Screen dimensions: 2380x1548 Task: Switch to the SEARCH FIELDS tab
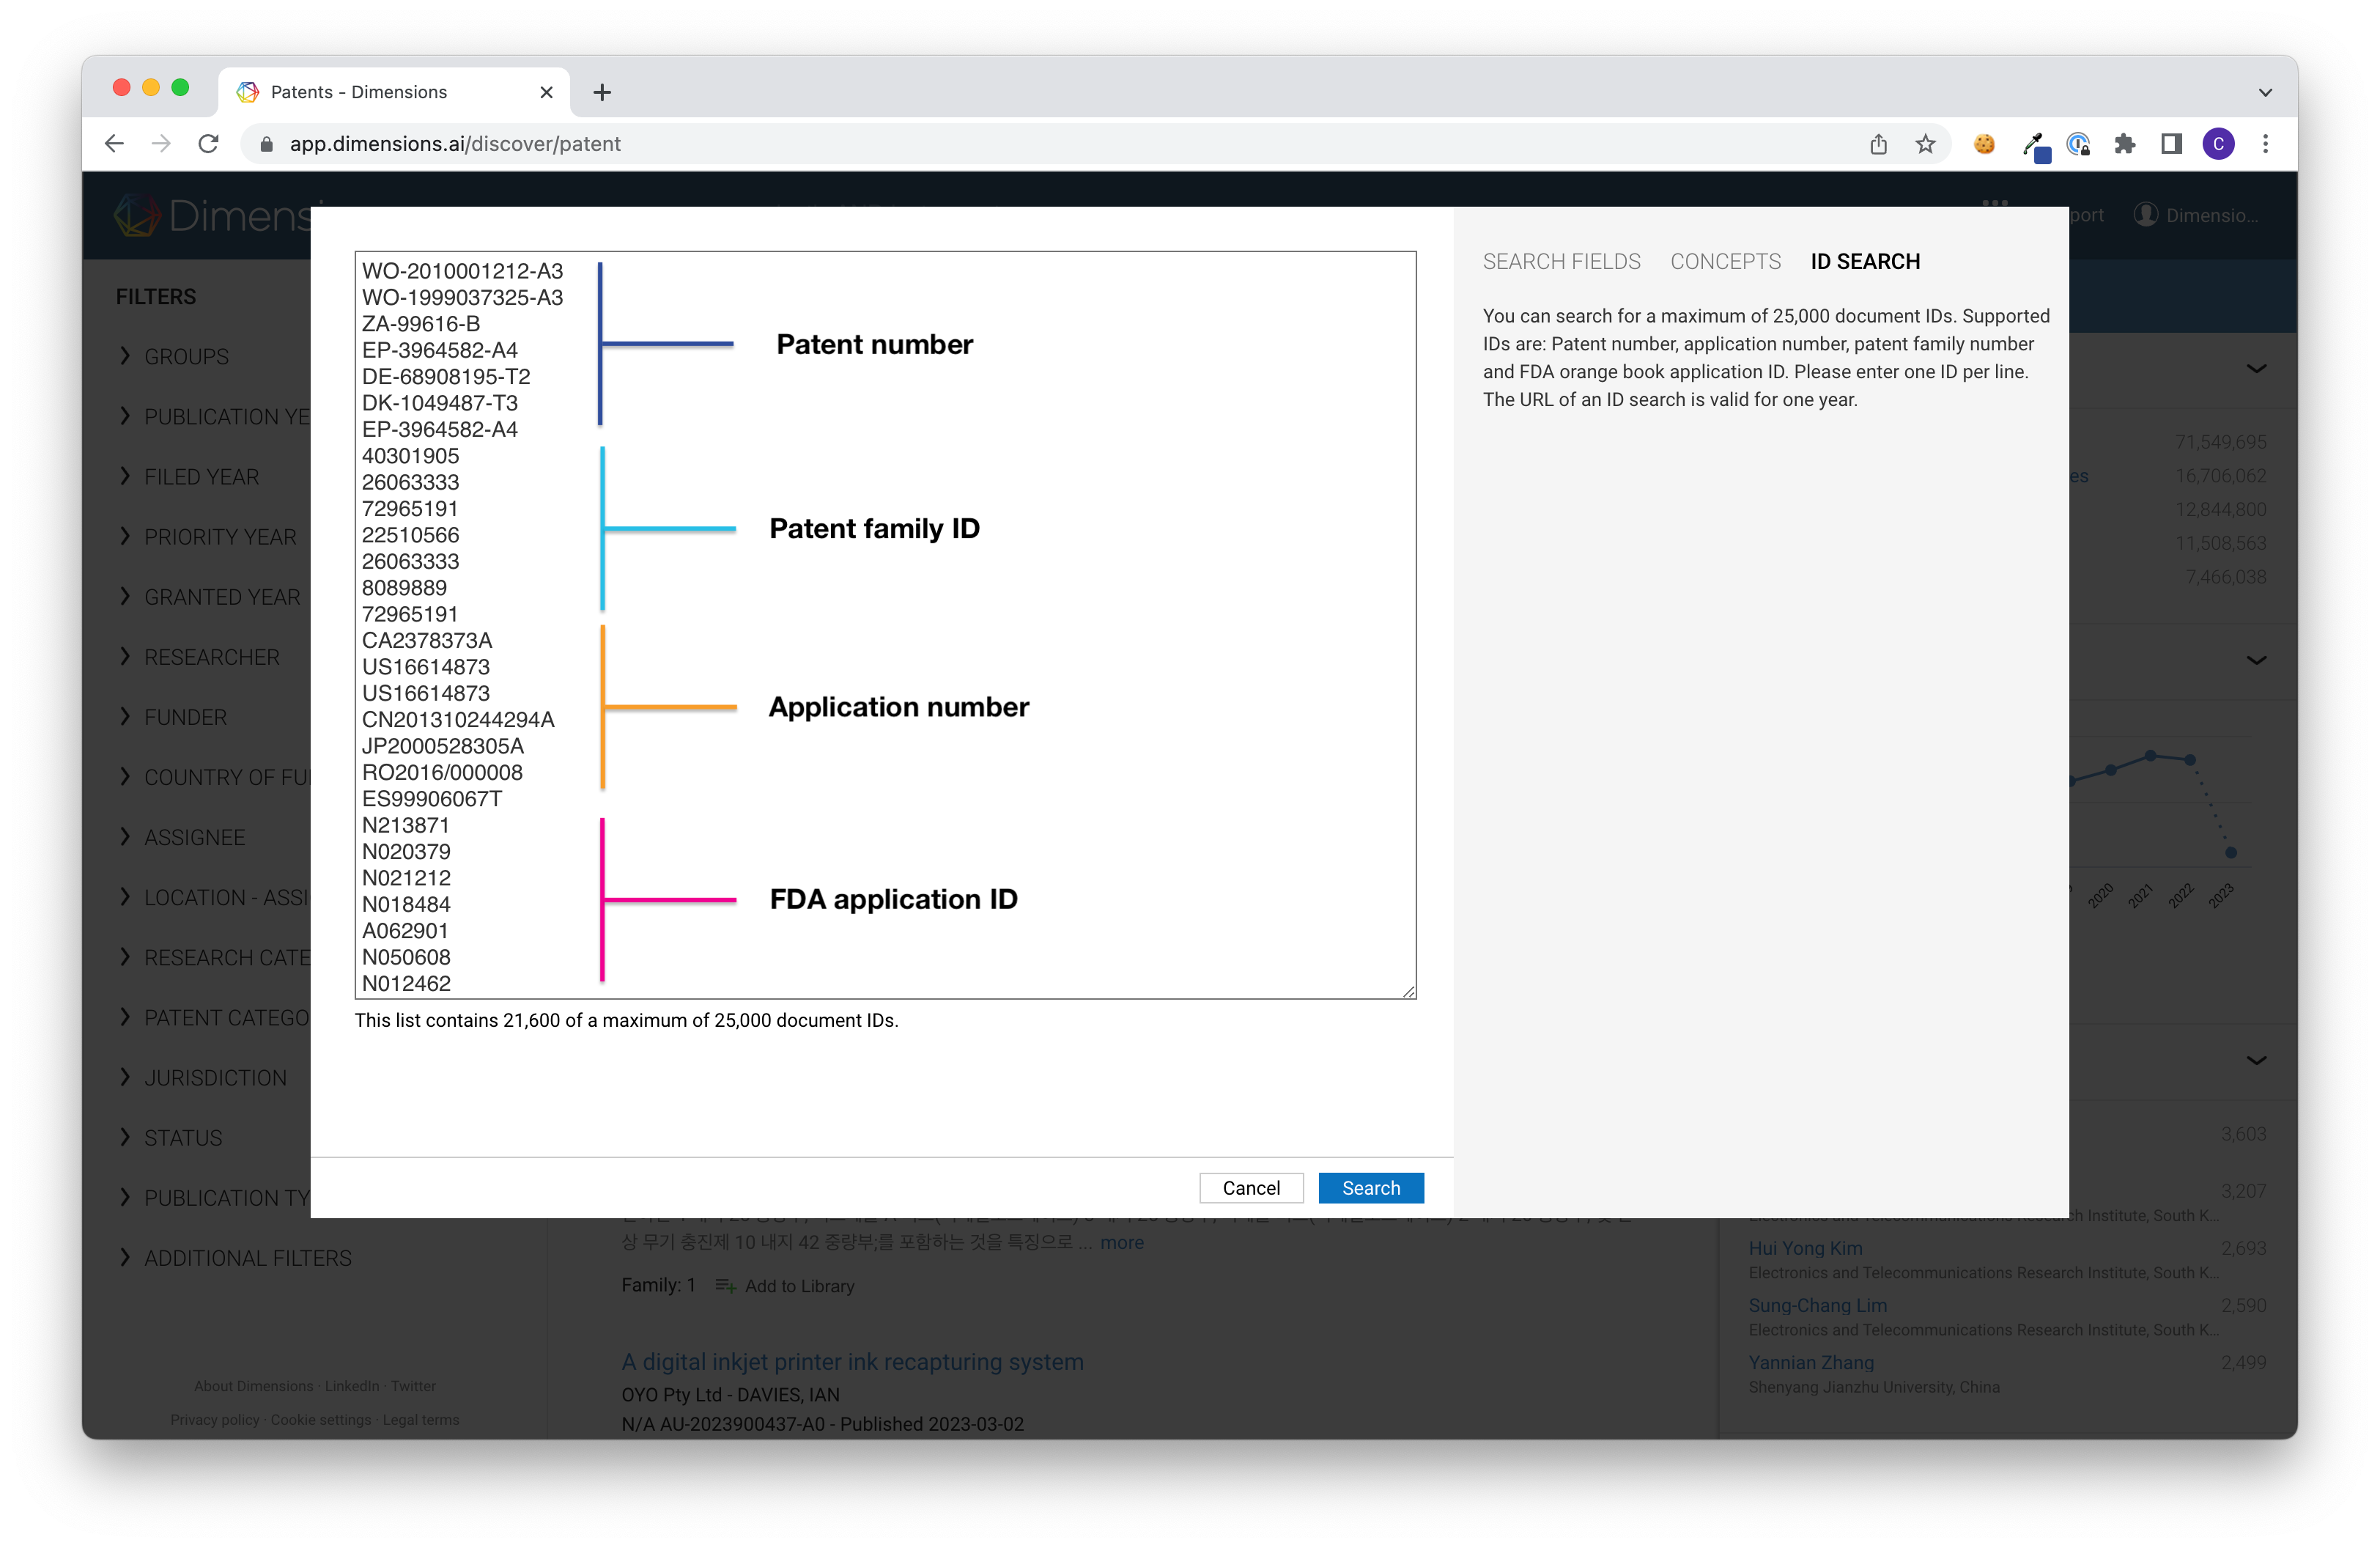[x=1561, y=261]
